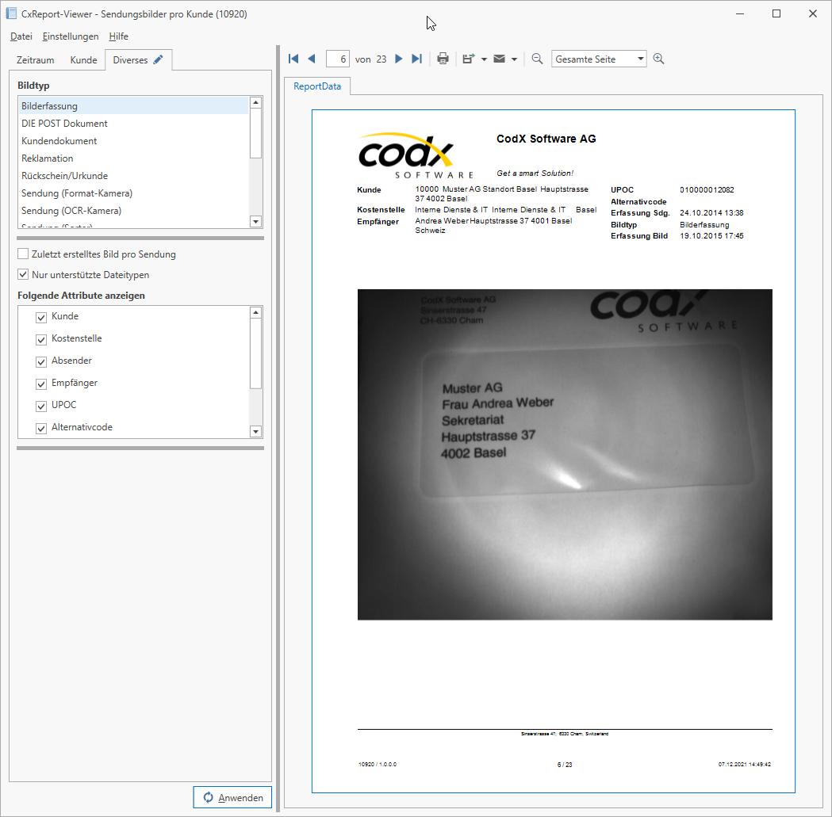The height and width of the screenshot is (817, 832).
Task: Uncheck the Kostenstelle attribute checkbox
Action: click(41, 339)
